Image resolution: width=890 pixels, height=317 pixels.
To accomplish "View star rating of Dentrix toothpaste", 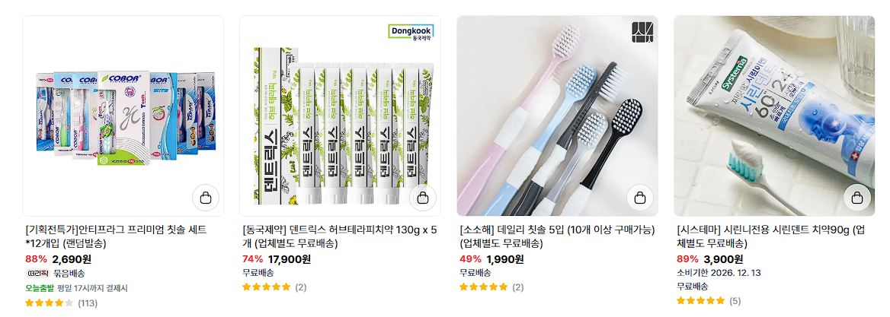I will [x=274, y=287].
